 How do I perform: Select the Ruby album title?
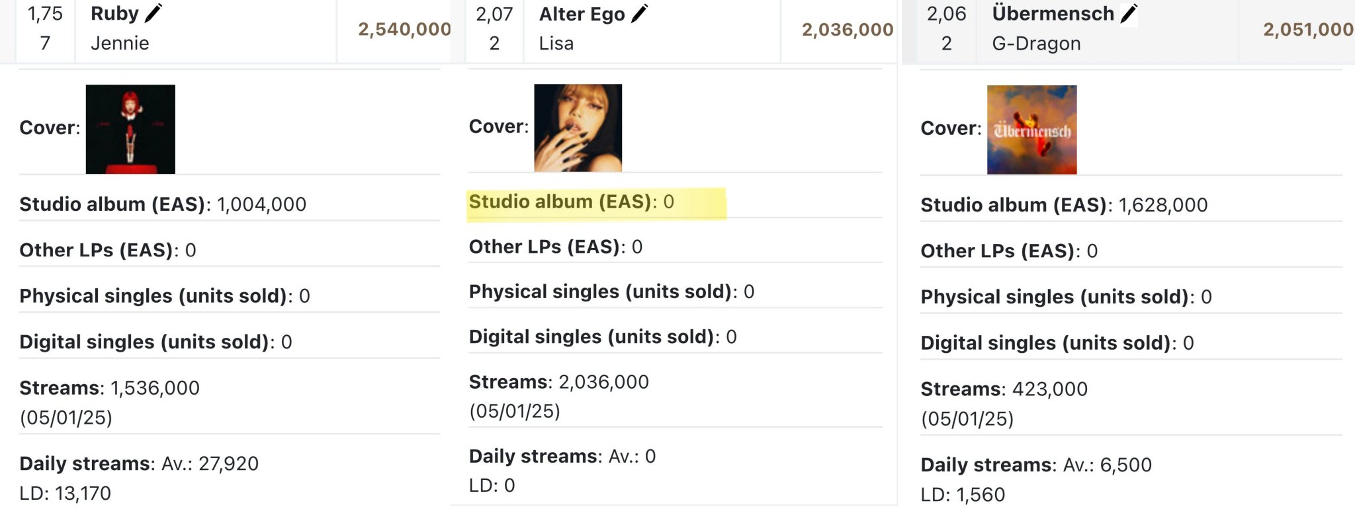click(x=114, y=13)
